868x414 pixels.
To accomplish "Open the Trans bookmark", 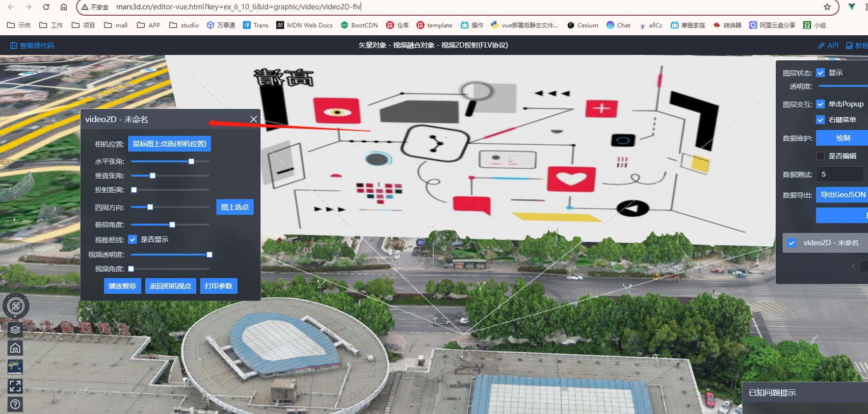I will (256, 25).
